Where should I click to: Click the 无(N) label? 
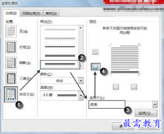[24, 32]
